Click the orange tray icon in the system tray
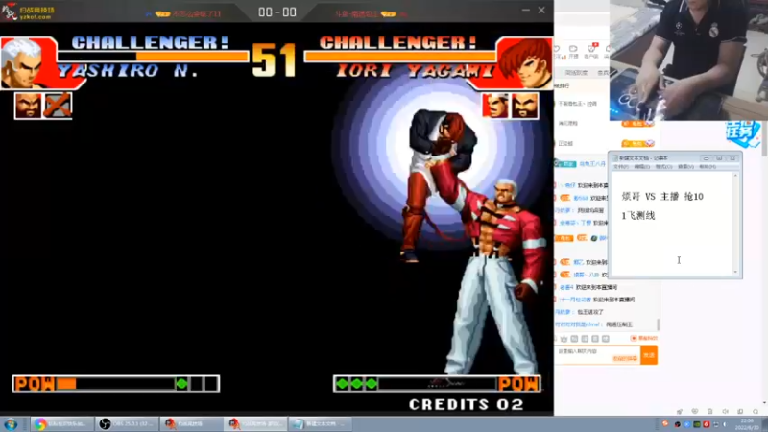The image size is (768, 432). (665, 423)
